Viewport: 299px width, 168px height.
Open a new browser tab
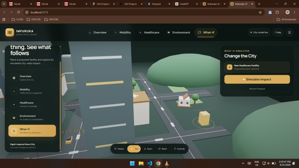259,4
